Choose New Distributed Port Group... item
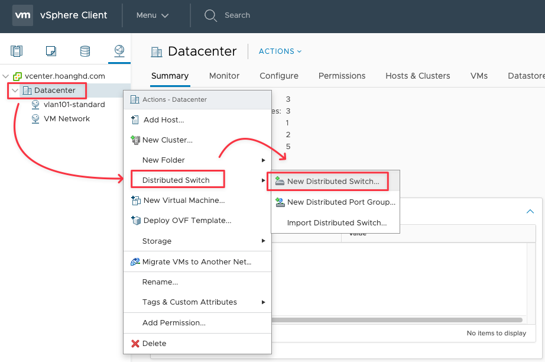This screenshot has height=362, width=545. [335, 202]
